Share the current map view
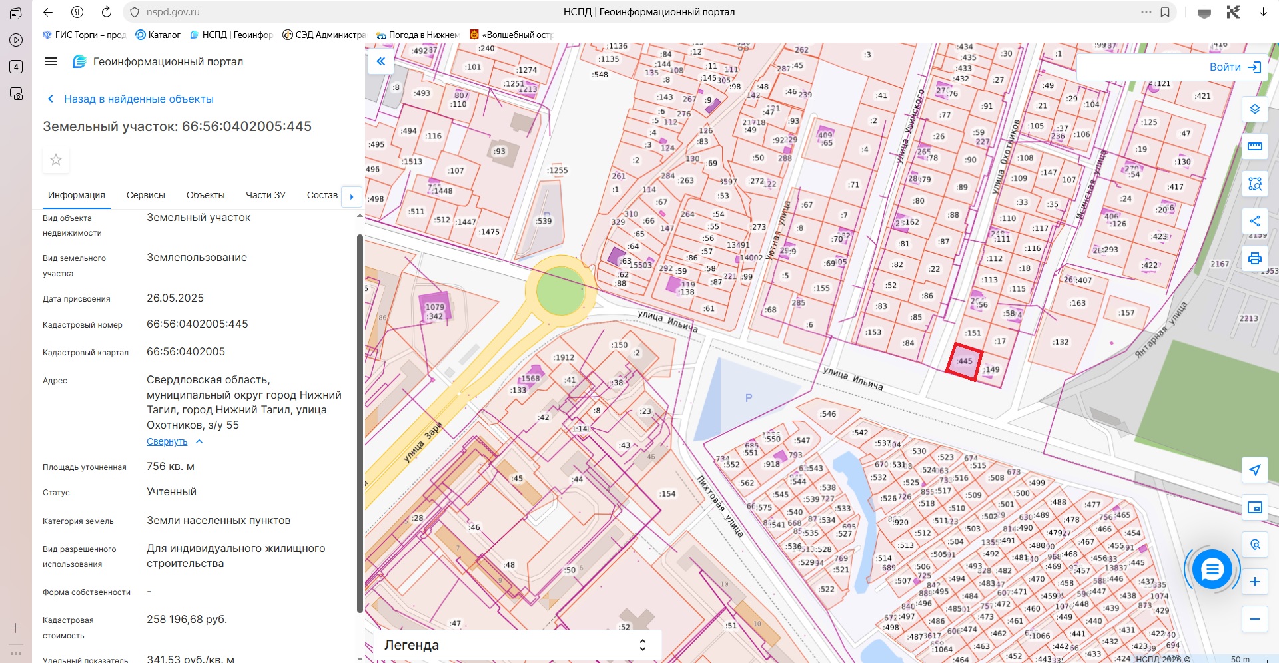Screen dimensions: 1279x663 click(x=1255, y=221)
